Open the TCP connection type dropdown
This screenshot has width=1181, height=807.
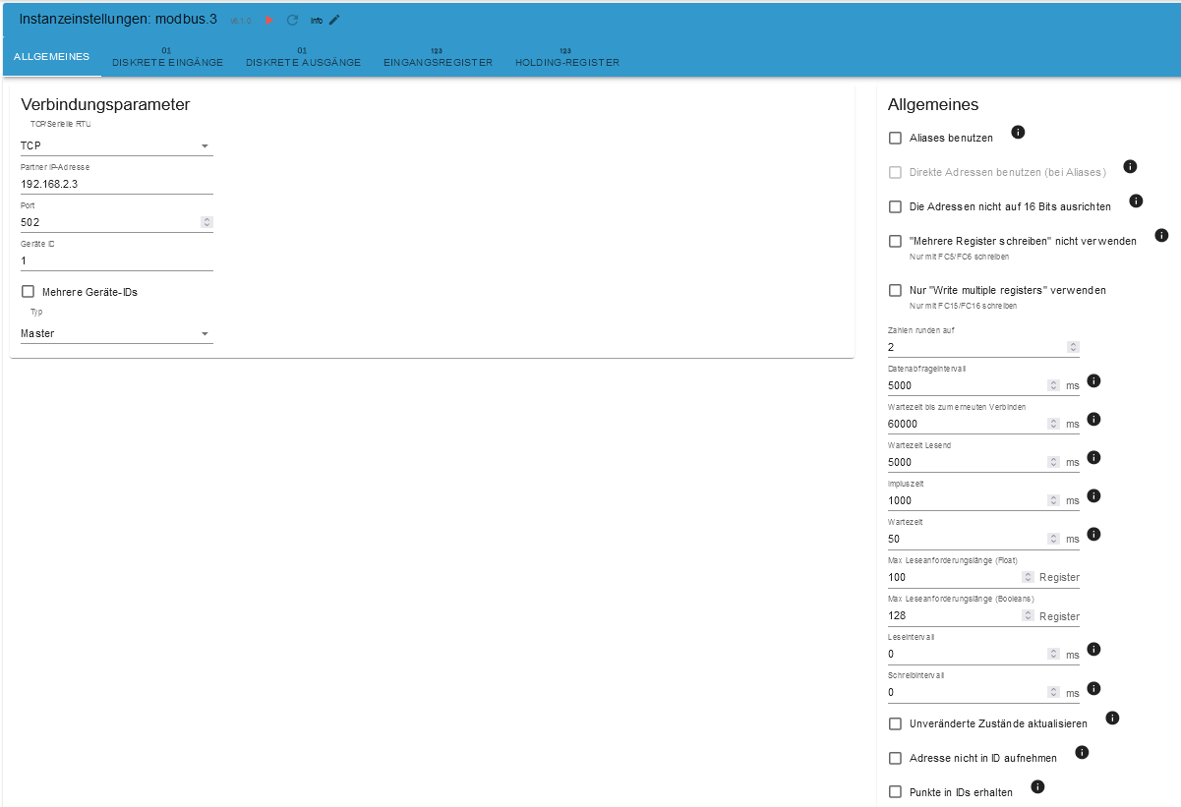click(x=116, y=145)
